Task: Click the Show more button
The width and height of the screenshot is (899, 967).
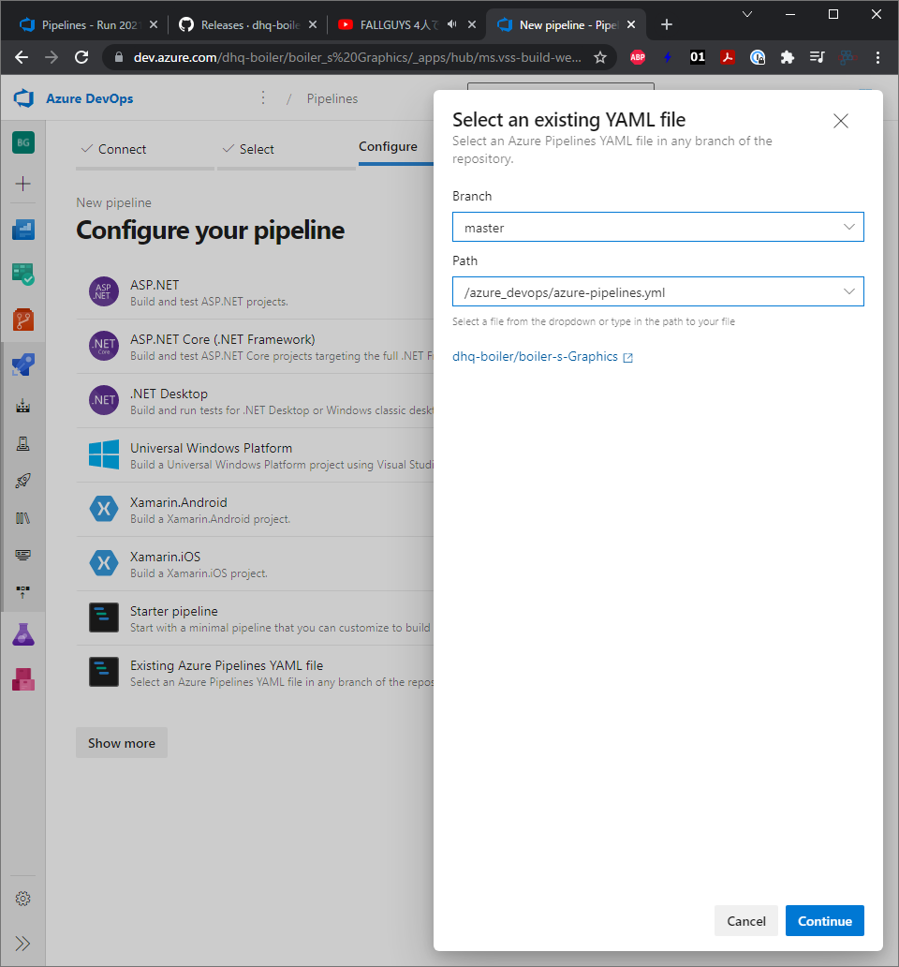Action: point(122,743)
